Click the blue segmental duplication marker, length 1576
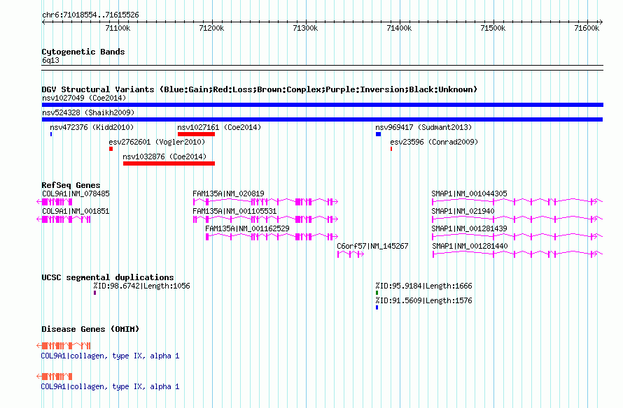The image size is (623, 408). pyautogui.click(x=377, y=307)
